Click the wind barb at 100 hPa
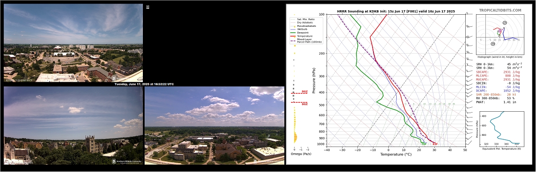This screenshot has width=536, height=172. [467, 14]
